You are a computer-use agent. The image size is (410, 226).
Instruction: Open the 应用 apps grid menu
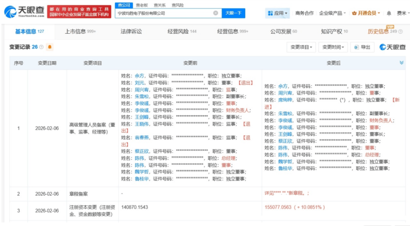tap(278, 13)
